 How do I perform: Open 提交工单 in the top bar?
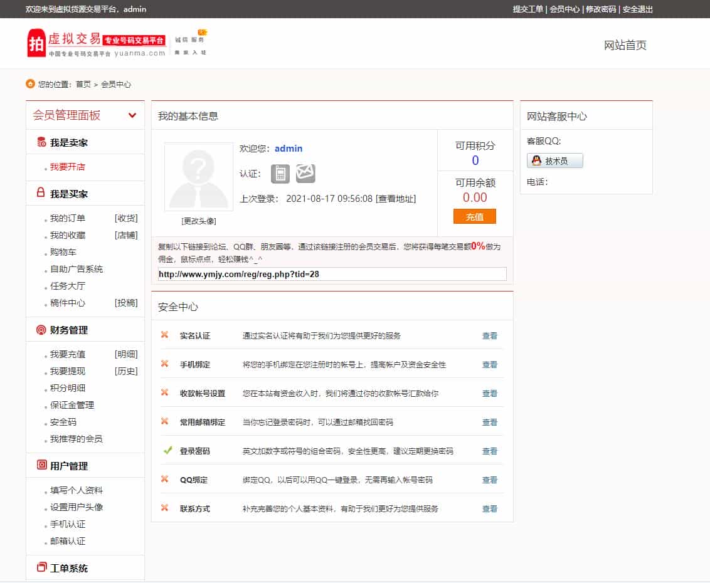(527, 9)
